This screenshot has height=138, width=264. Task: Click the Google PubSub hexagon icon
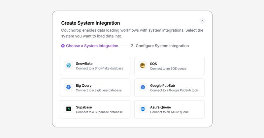(x=143, y=87)
